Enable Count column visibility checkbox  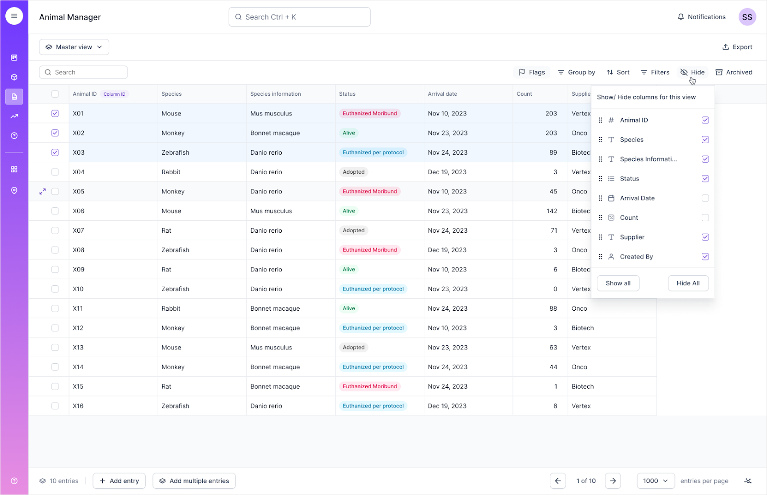coord(705,218)
